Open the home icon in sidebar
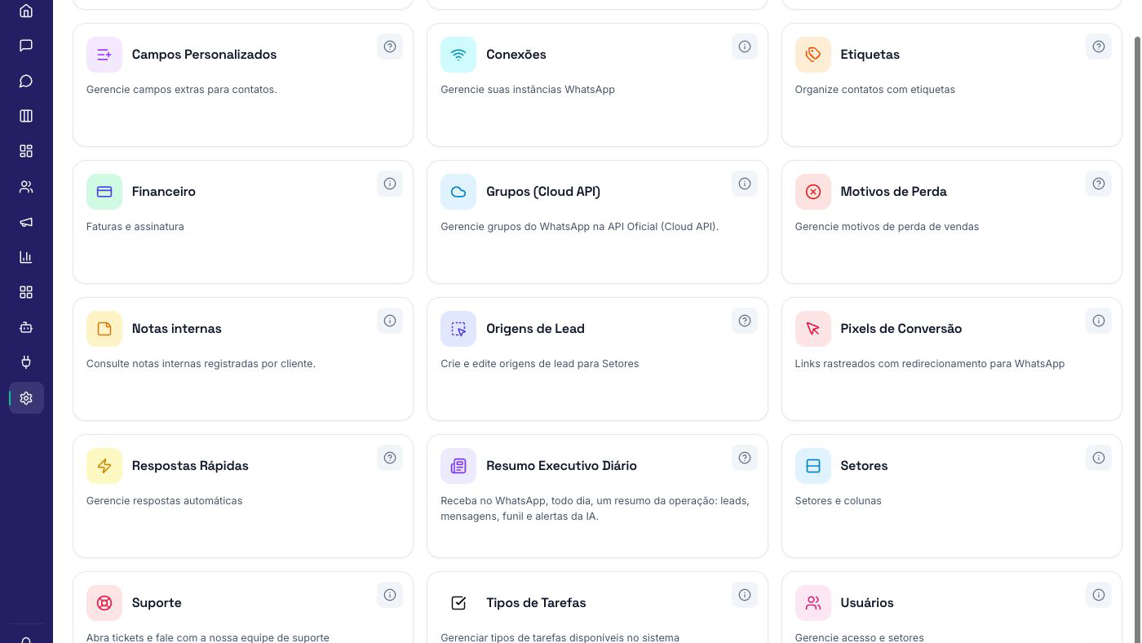The image size is (1142, 643). [26, 11]
